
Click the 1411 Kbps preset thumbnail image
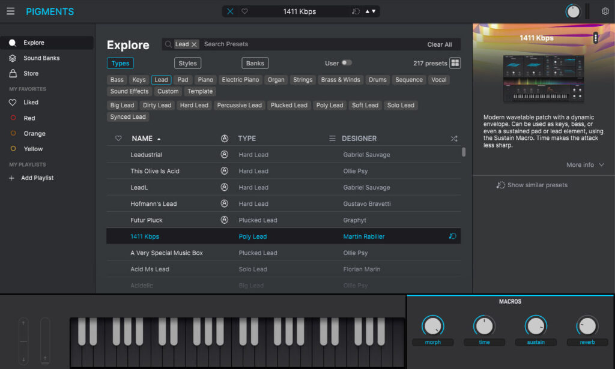click(544, 79)
